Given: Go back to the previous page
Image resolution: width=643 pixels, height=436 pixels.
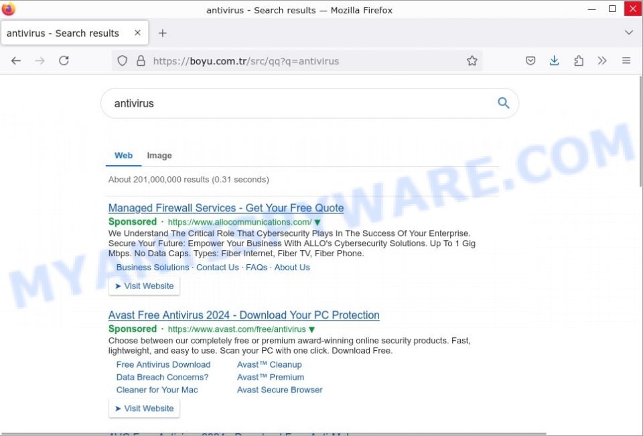Looking at the screenshot, I should click(16, 61).
